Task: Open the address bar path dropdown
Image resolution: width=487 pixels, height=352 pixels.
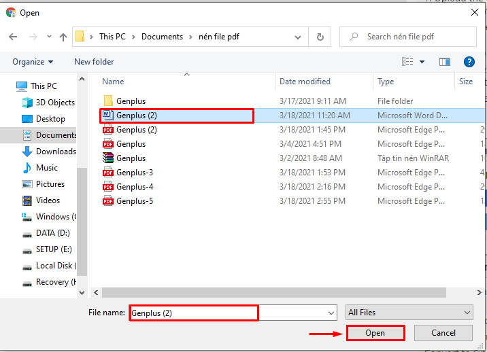Action: (x=300, y=37)
